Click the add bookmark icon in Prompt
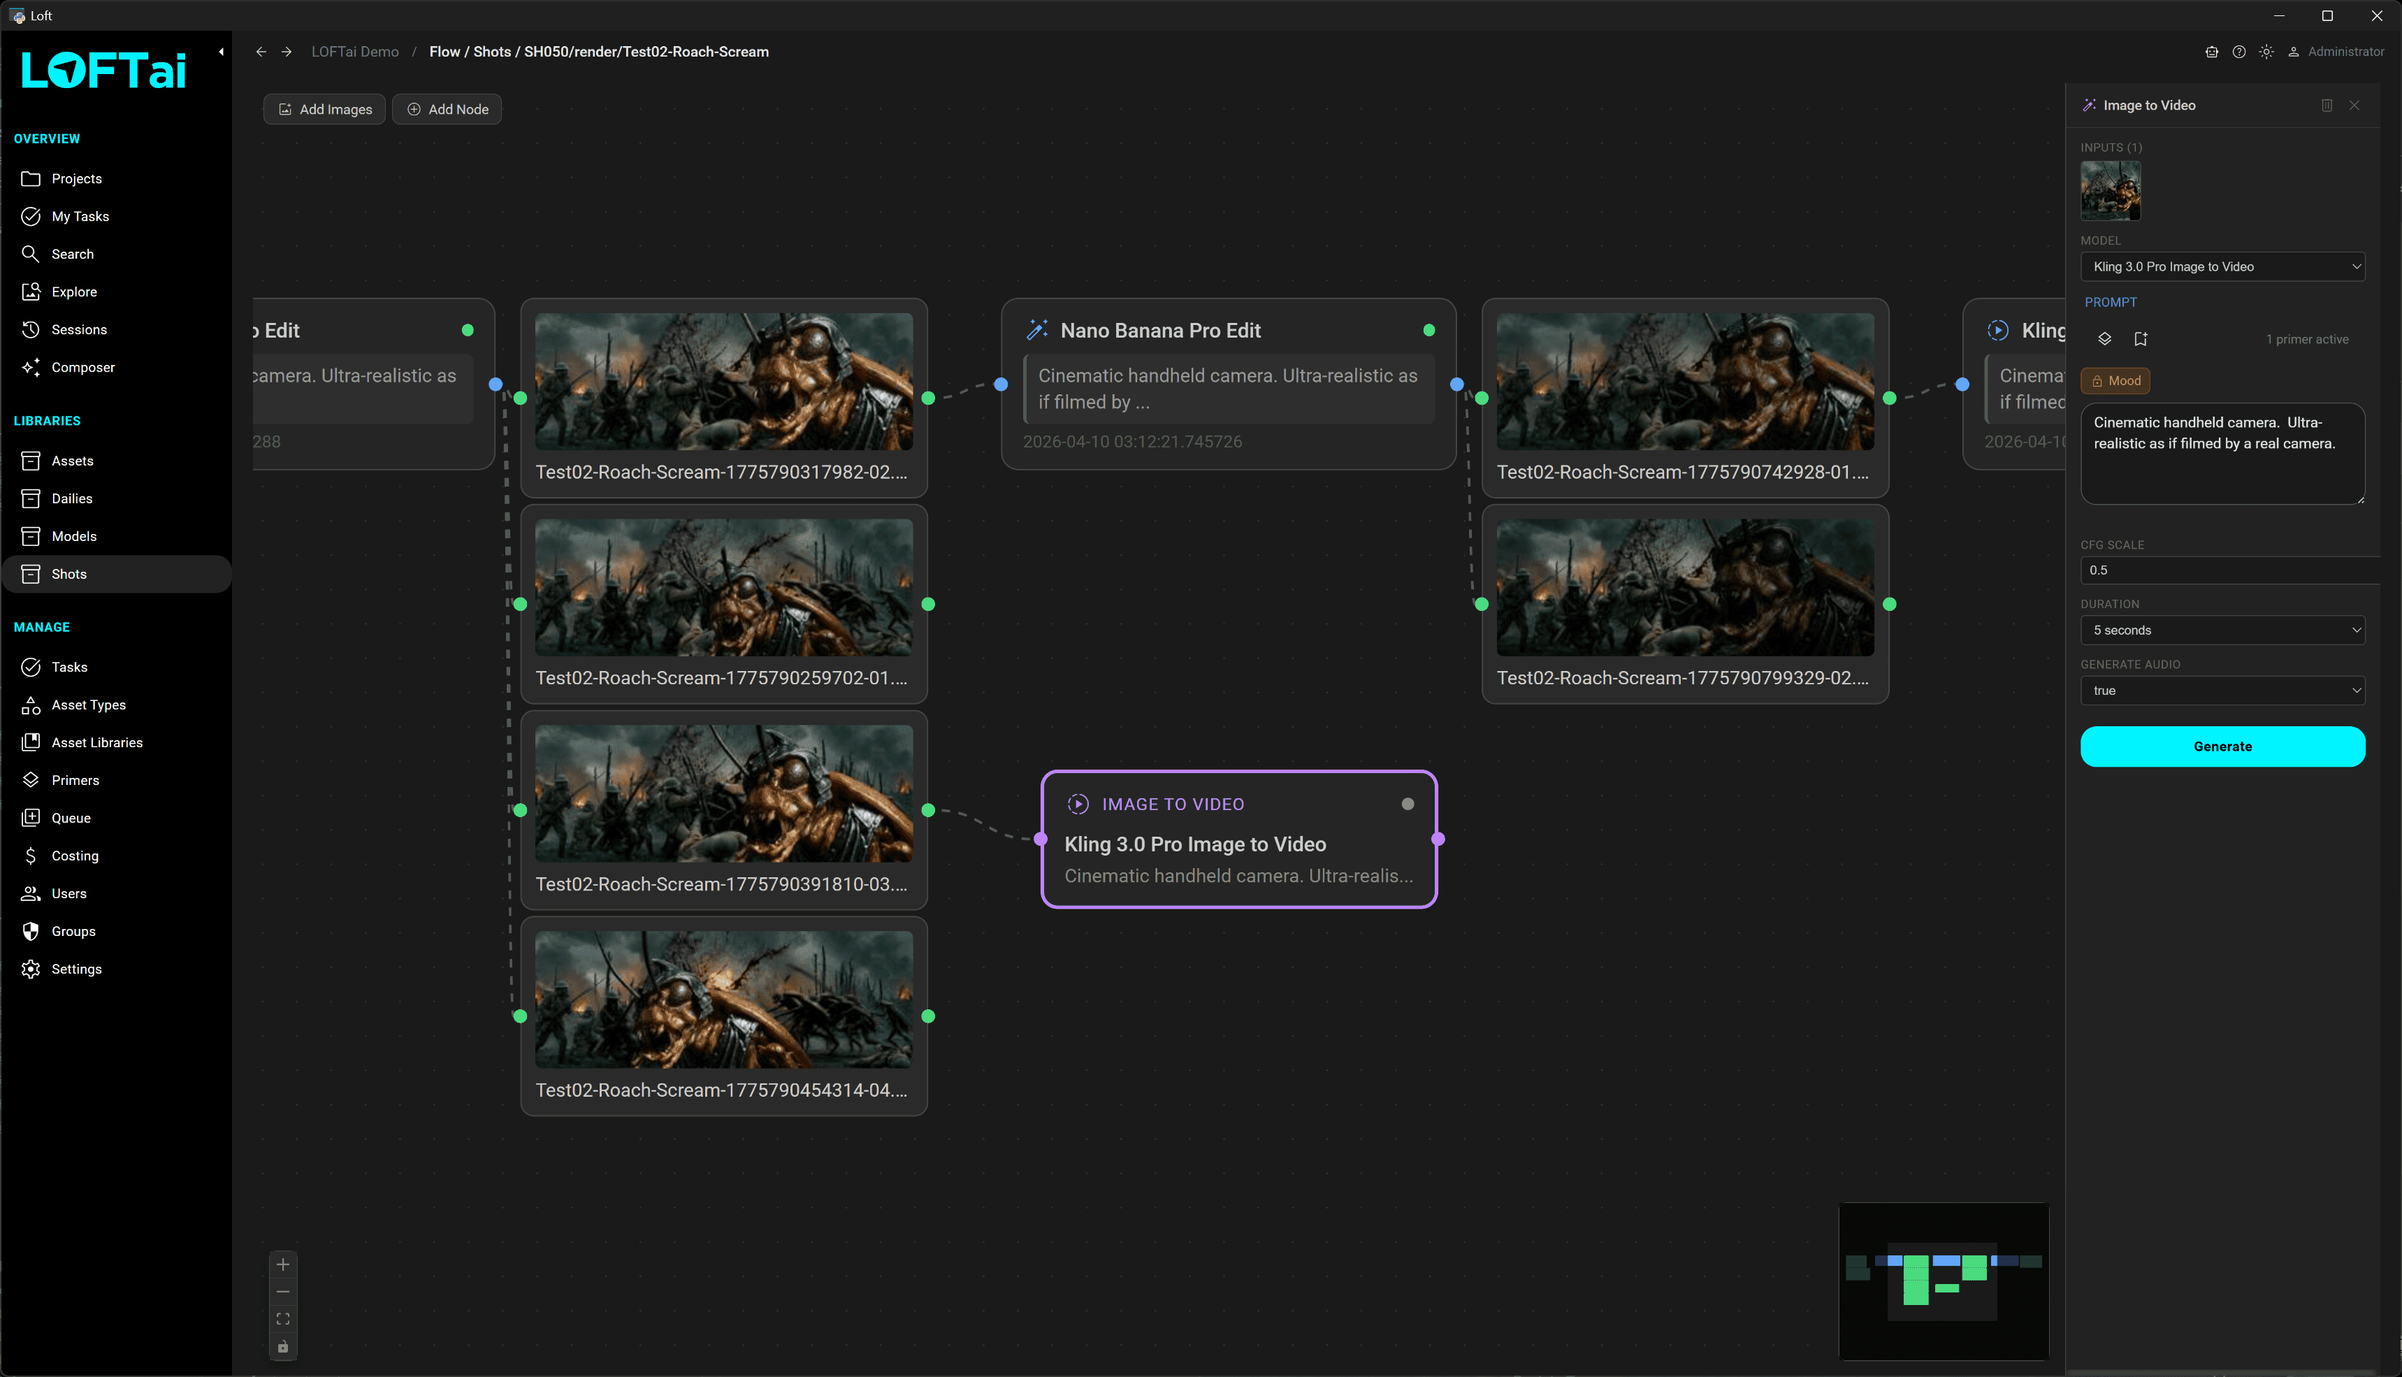 coord(2140,338)
